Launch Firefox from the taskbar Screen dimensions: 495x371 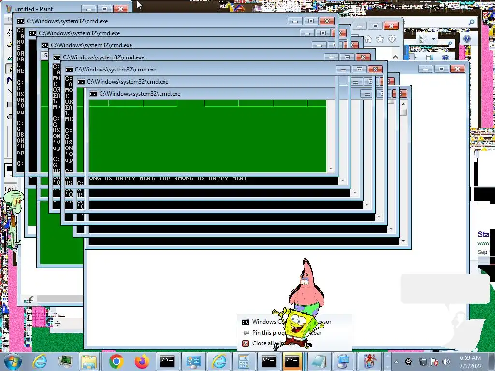[142, 361]
